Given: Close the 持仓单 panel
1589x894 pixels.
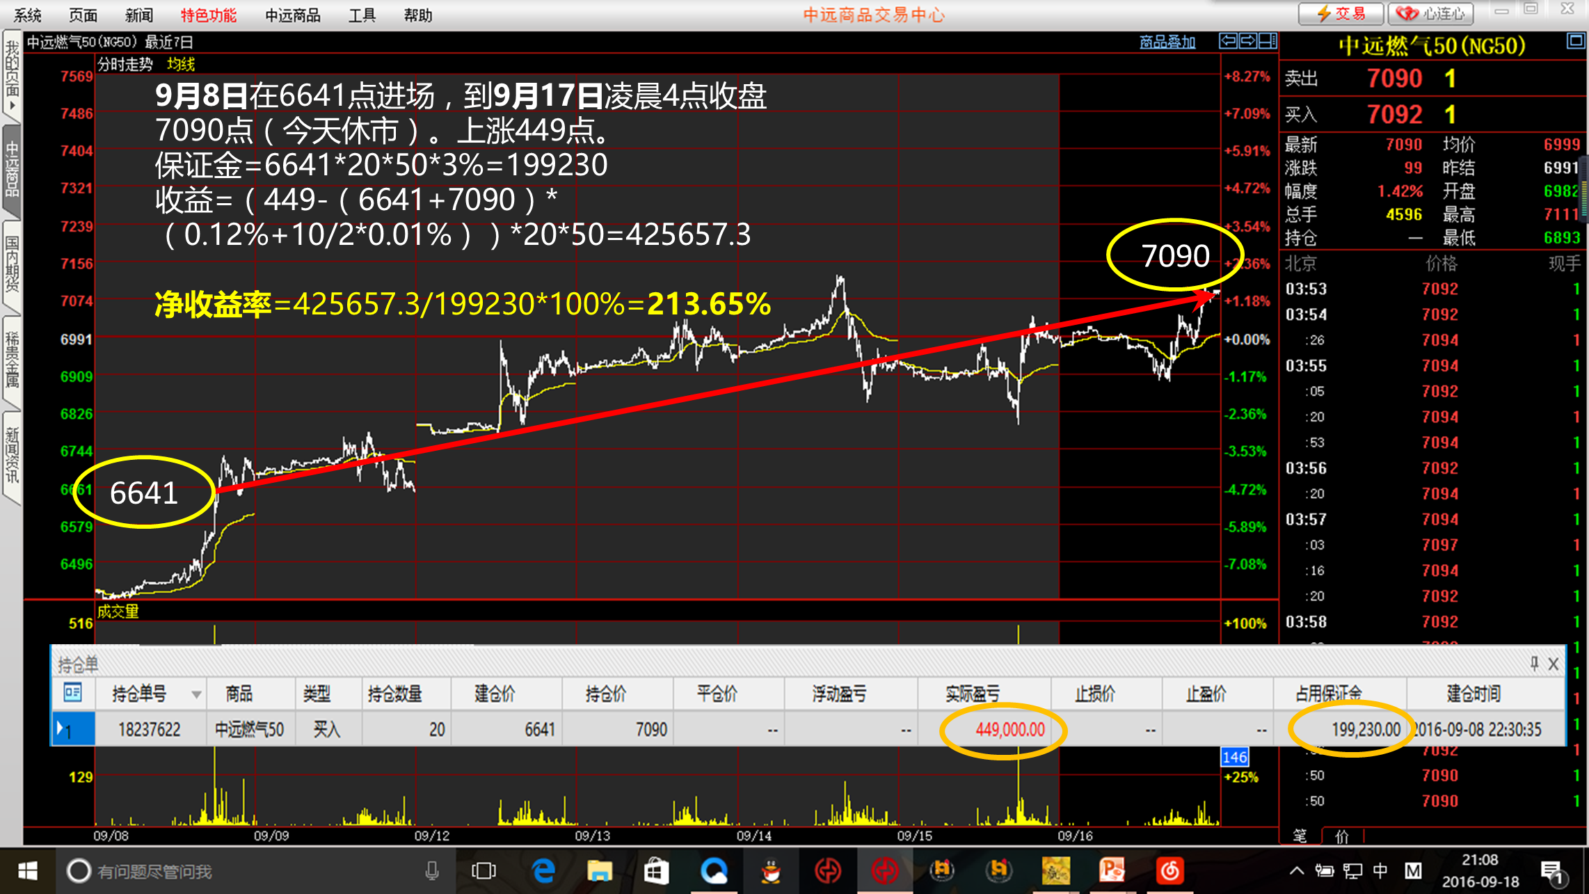Looking at the screenshot, I should click(1554, 664).
